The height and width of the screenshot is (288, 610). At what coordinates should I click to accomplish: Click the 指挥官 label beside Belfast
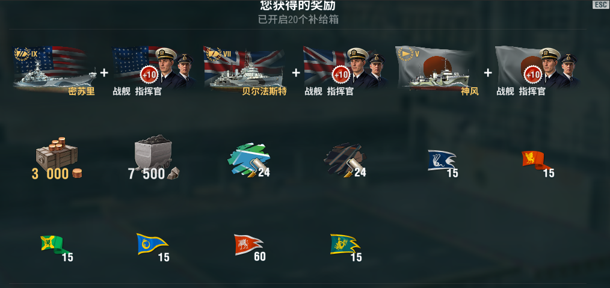tap(340, 92)
